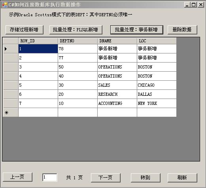Select LOC cell NEW YORK

point(157,103)
